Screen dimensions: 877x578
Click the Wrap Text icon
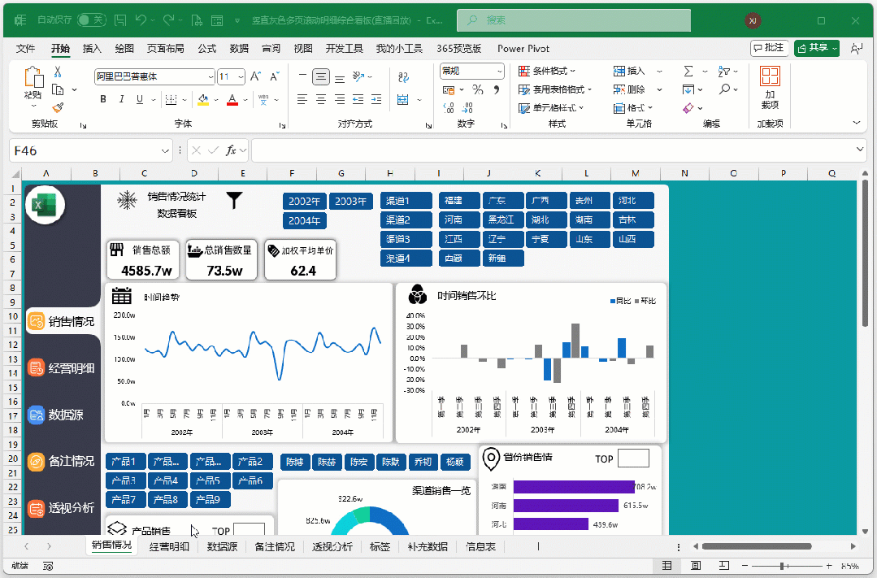point(403,77)
